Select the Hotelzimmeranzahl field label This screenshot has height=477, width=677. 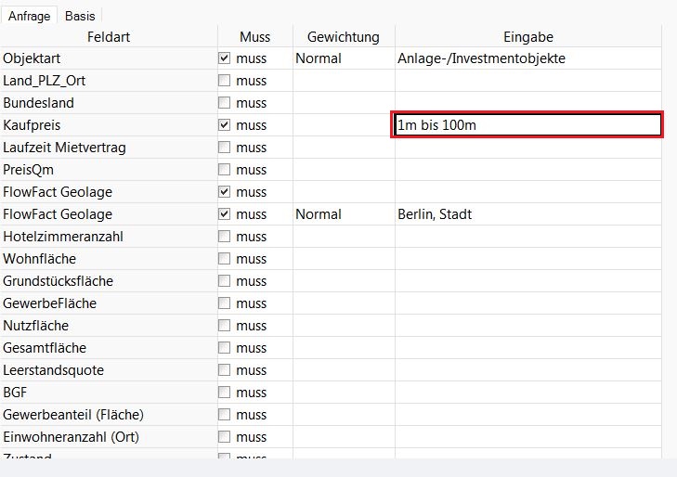pyautogui.click(x=63, y=237)
